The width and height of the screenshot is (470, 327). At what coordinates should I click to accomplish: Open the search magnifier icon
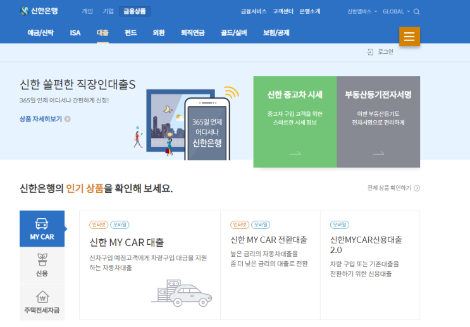pos(416,11)
